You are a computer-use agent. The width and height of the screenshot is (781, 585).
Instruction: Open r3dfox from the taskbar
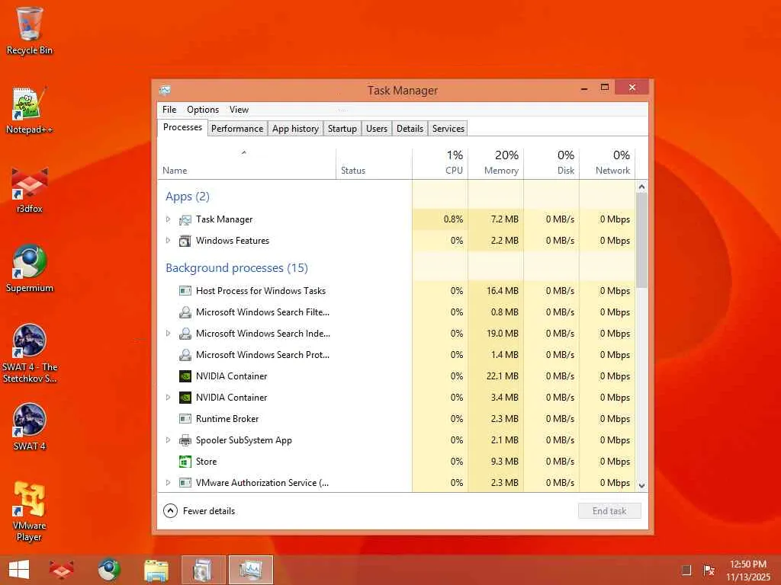tap(62, 570)
